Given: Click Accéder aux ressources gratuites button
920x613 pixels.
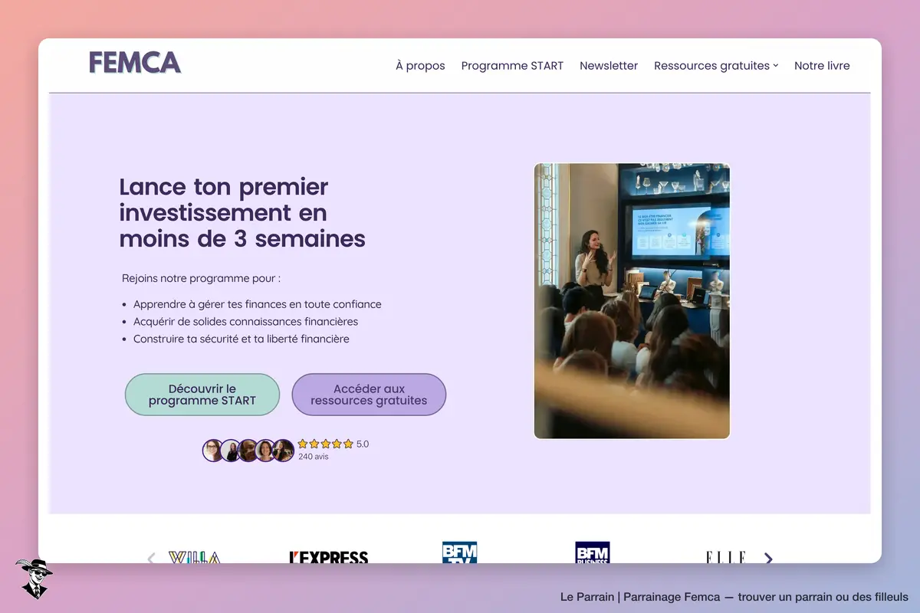Looking at the screenshot, I should pyautogui.click(x=369, y=395).
